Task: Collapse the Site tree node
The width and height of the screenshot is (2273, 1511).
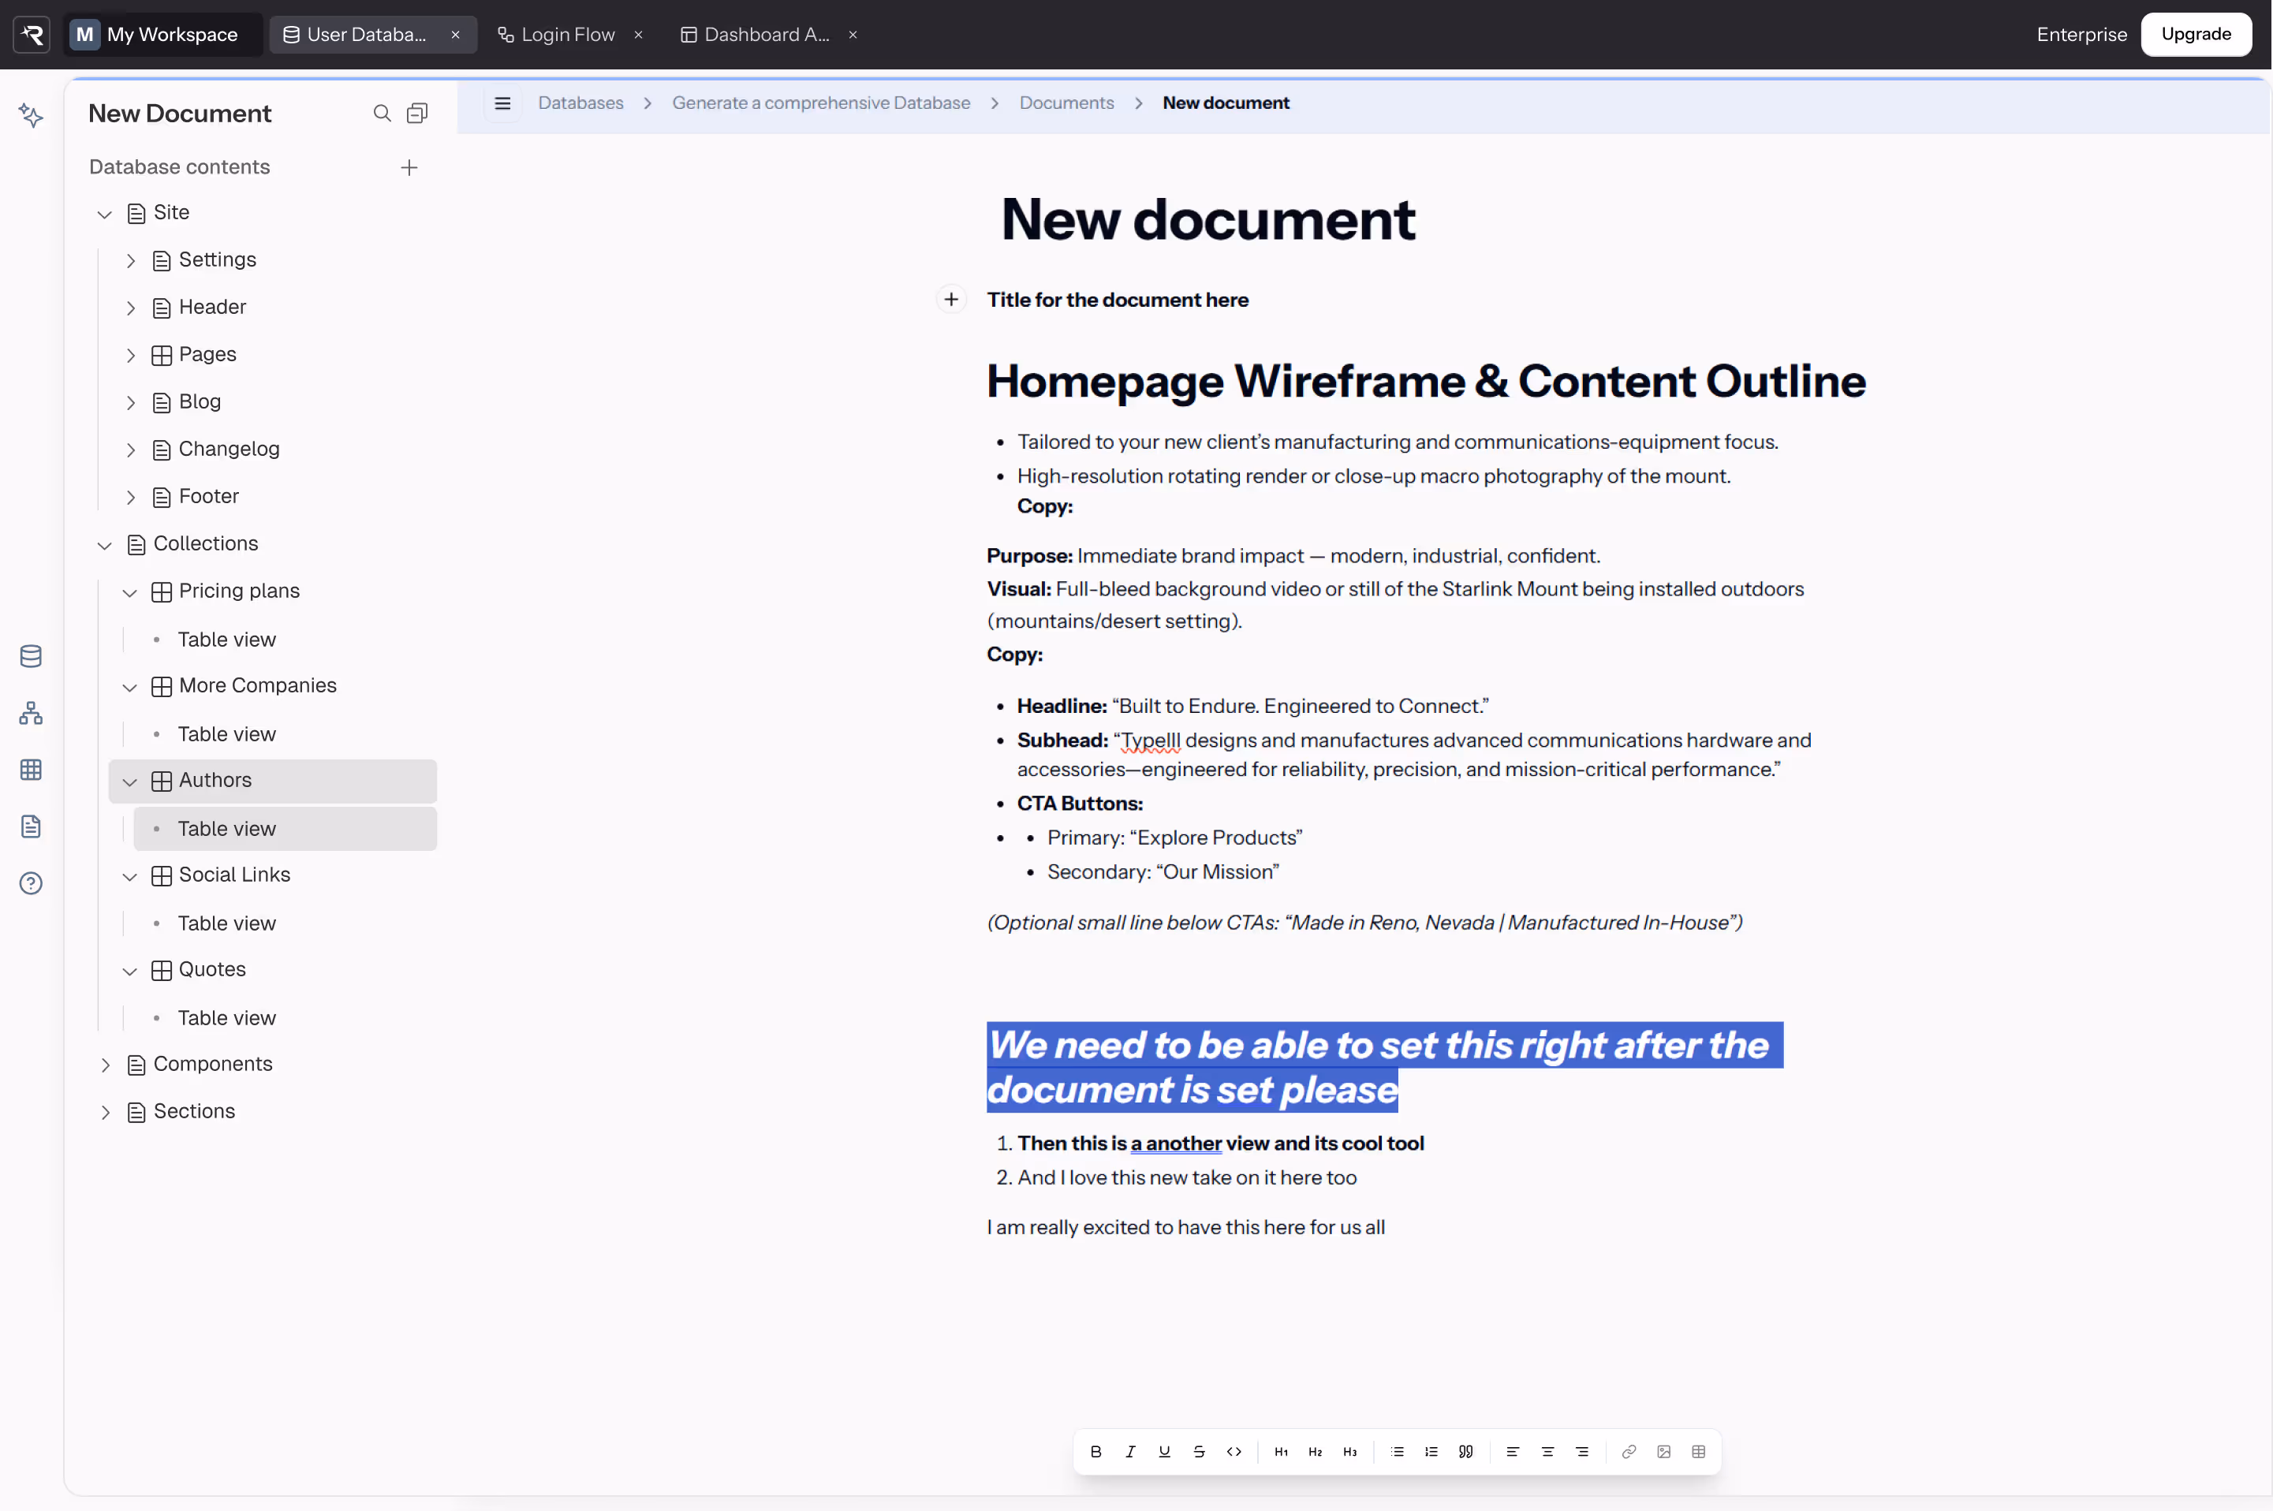Action: [x=104, y=214]
